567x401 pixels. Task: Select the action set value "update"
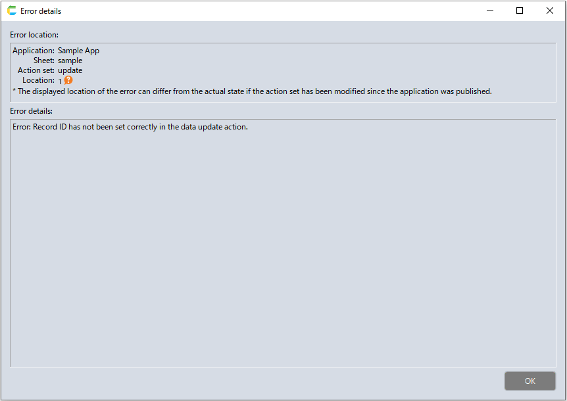point(70,70)
